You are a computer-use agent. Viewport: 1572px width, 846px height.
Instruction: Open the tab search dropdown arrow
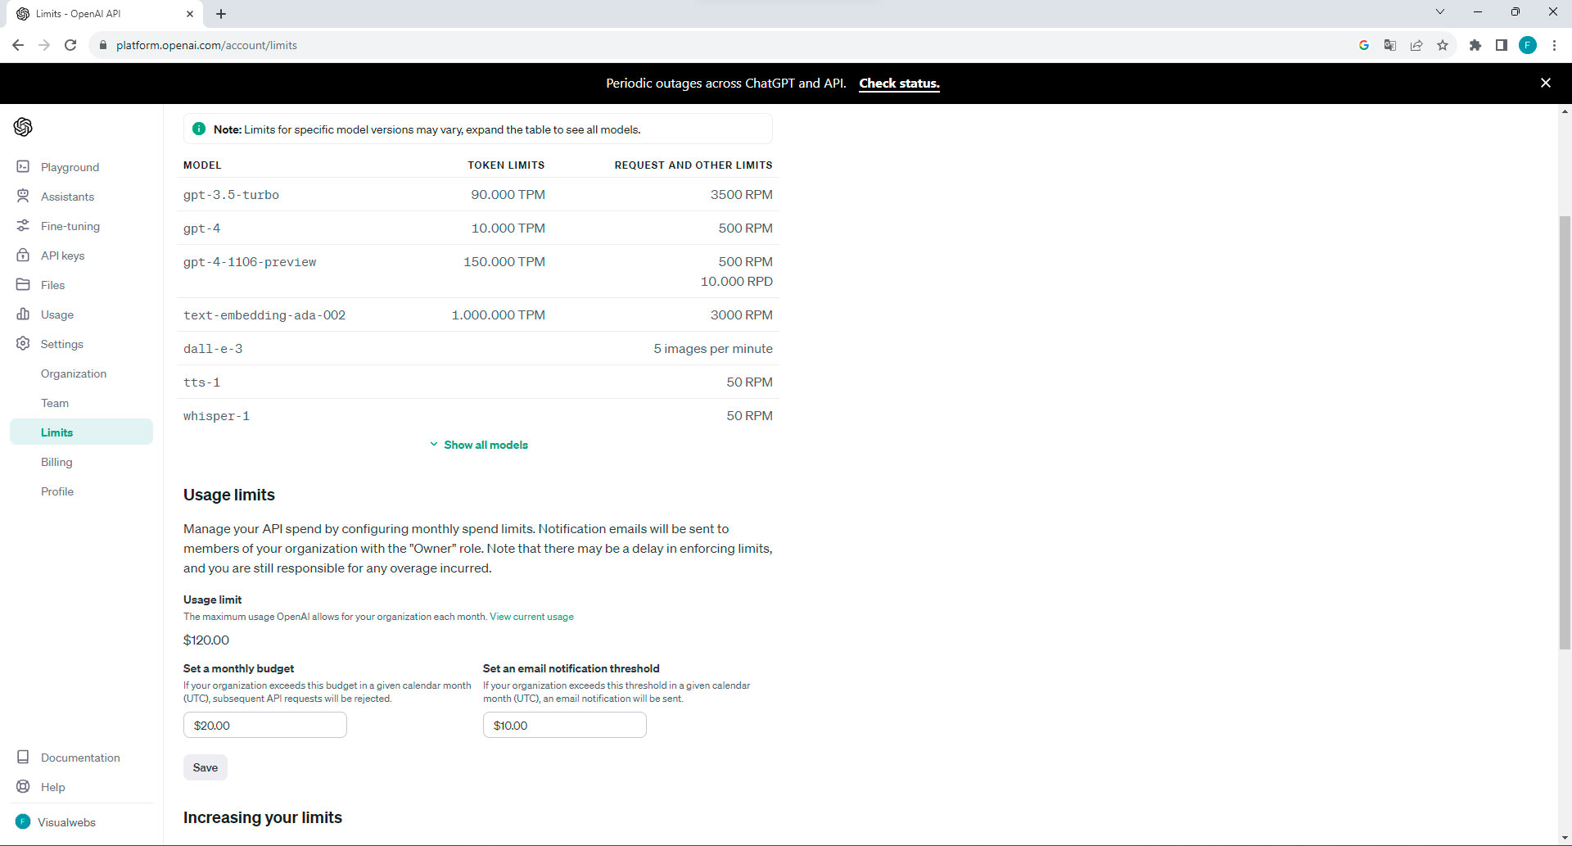tap(1440, 12)
